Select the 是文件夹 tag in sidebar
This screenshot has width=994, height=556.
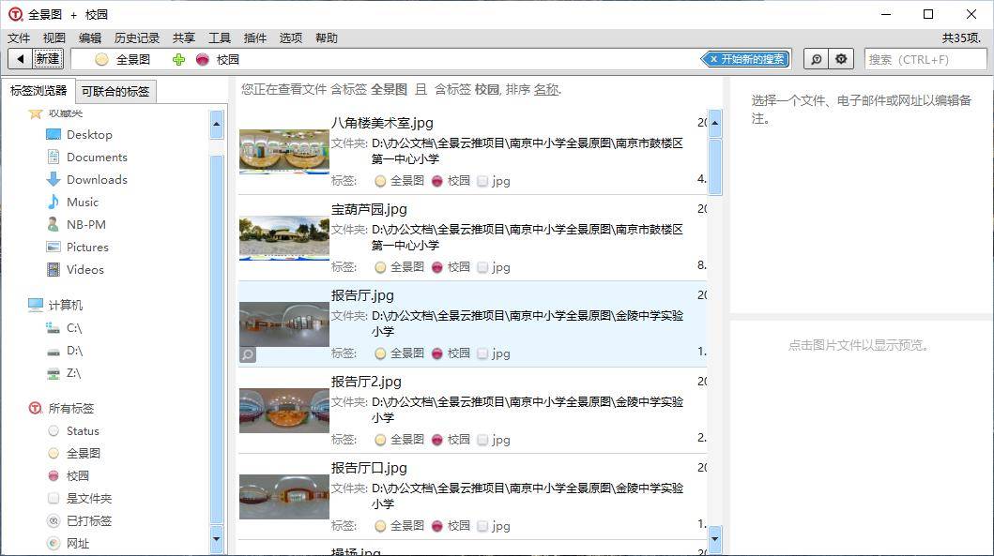coord(88,499)
